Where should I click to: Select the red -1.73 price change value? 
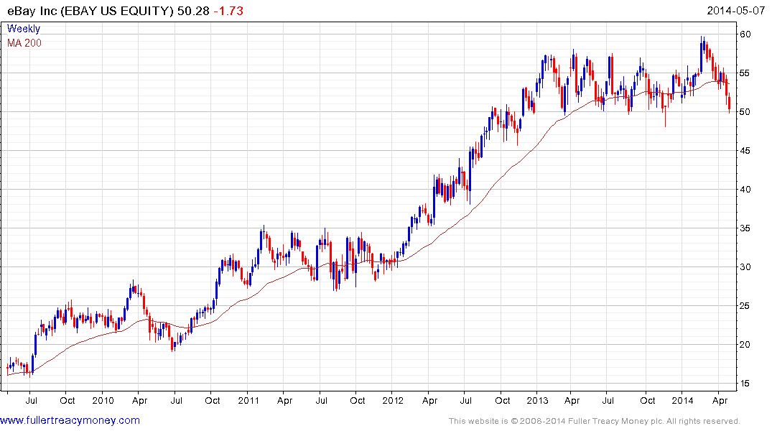pyautogui.click(x=228, y=11)
